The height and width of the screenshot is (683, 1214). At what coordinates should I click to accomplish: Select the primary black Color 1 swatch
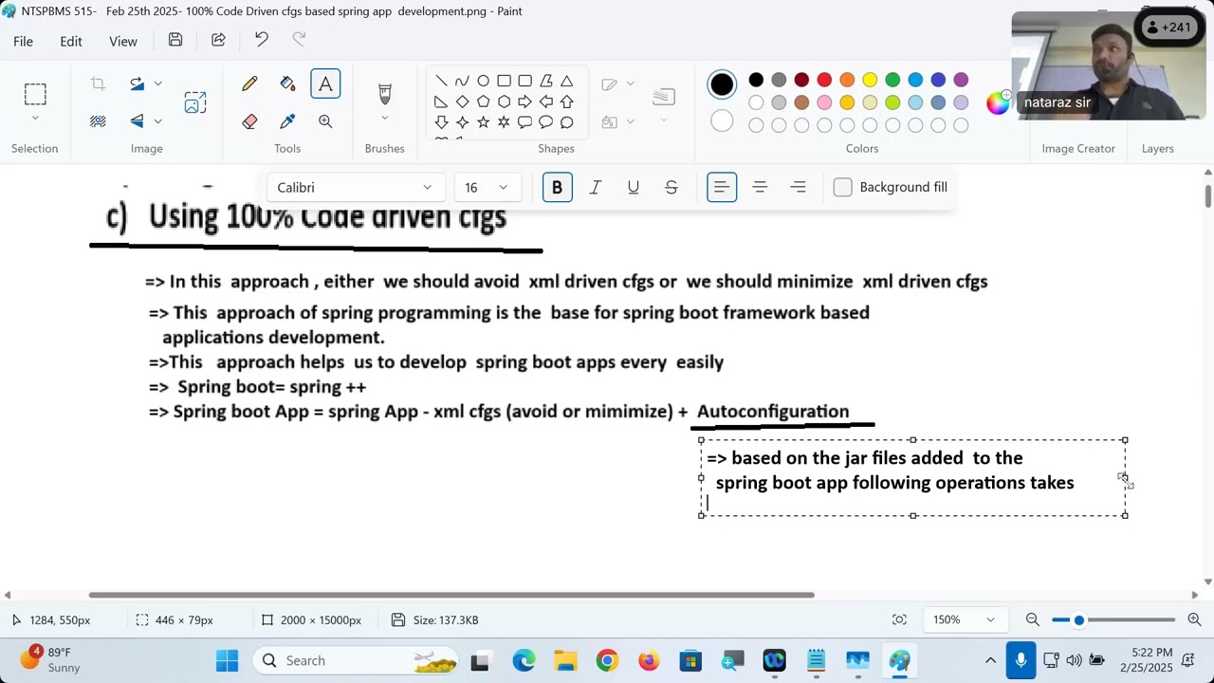pos(722,84)
